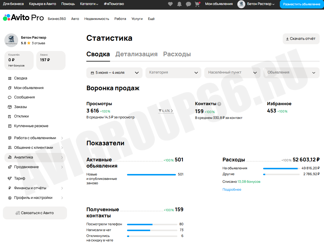Open the Ещё header menu item
Image resolution: width=324 pixels, height=244 pixels.
(x=151, y=19)
